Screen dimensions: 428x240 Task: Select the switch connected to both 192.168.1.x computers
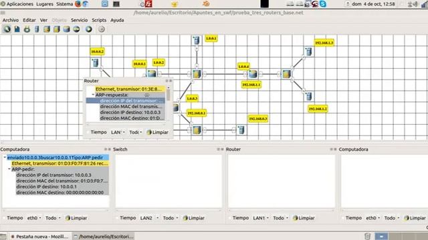(286, 74)
